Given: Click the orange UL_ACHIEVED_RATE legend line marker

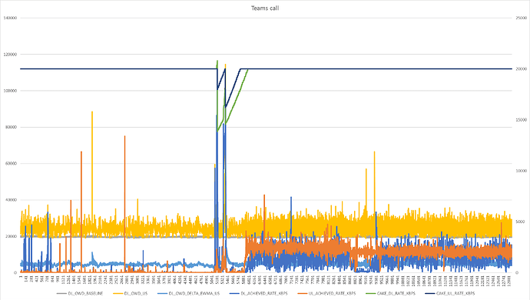Looking at the screenshot, I should click(302, 293).
